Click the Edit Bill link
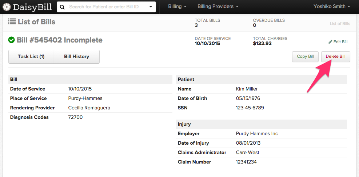This screenshot has width=359, height=177. tap(340, 42)
